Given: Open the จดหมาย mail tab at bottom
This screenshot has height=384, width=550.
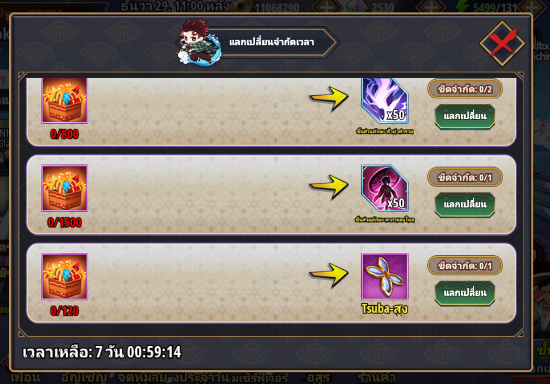Looking at the screenshot, I should (x=142, y=378).
